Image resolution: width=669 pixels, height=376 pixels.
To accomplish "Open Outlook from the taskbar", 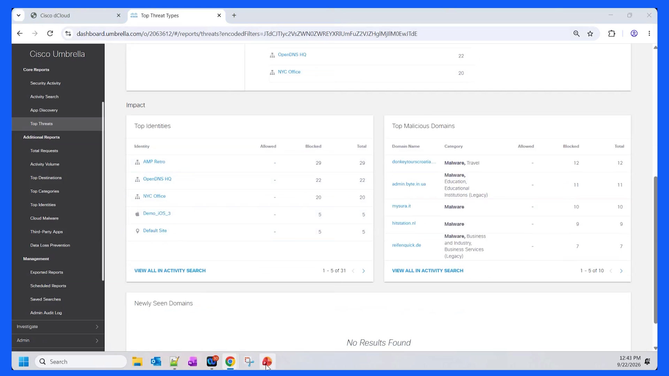I will point(156,361).
